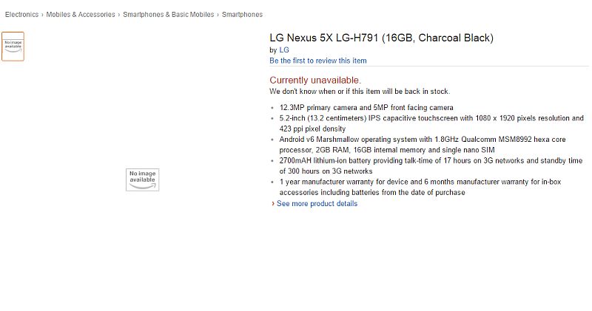
Task: Go to Mobiles & Accessories category
Action: 81,14
